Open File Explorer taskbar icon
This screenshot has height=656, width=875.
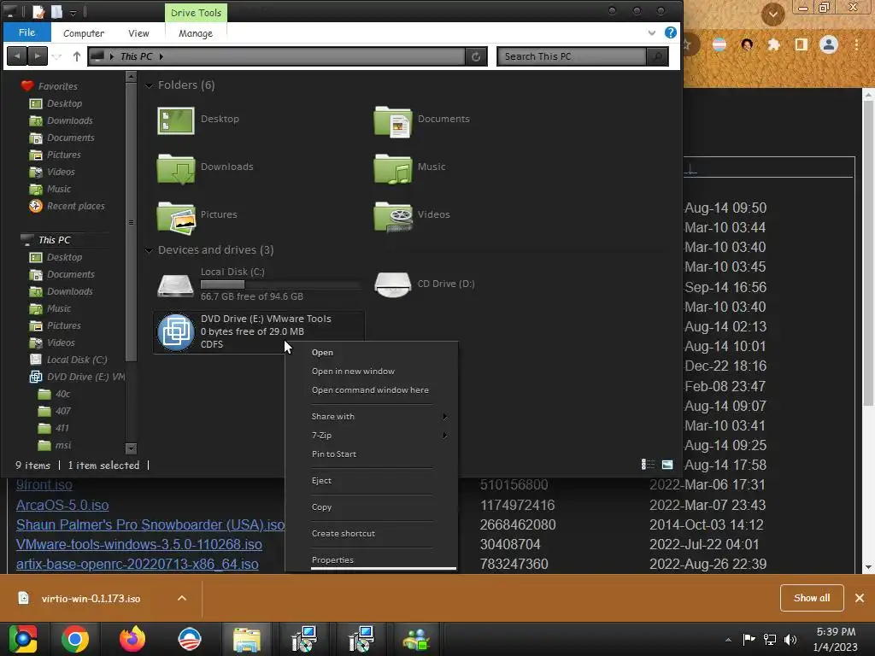tap(247, 639)
